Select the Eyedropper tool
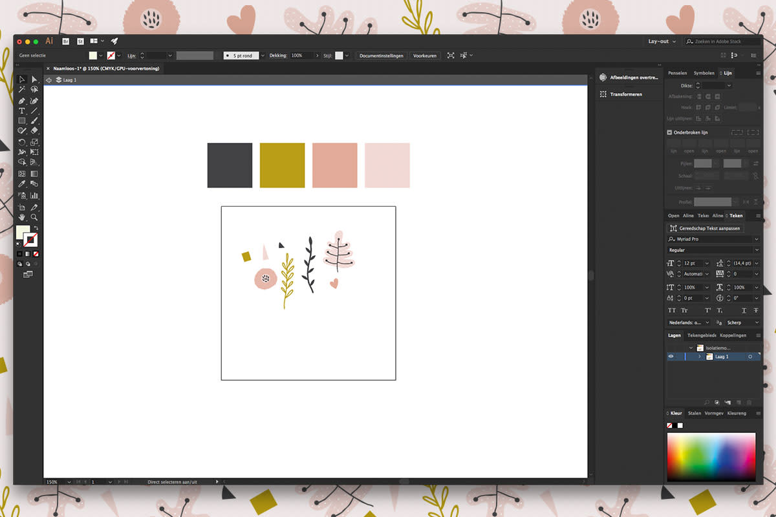 click(x=22, y=184)
